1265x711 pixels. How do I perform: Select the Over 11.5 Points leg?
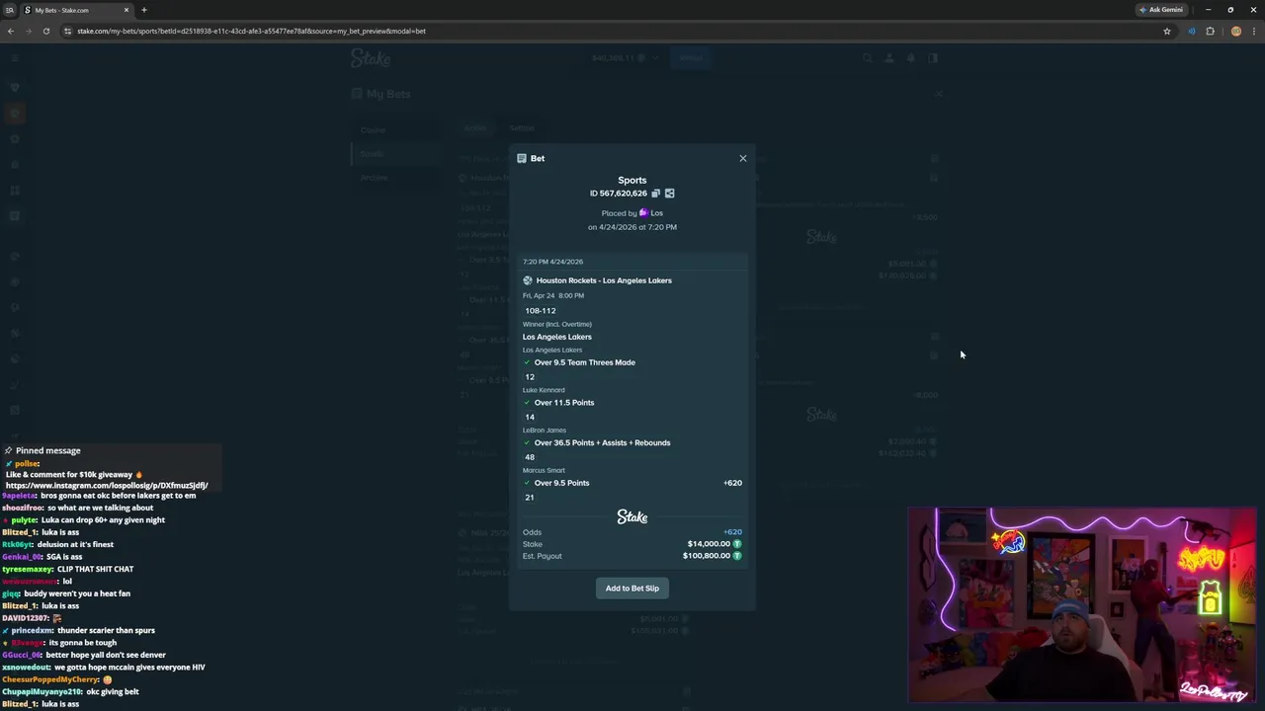pyautogui.click(x=564, y=403)
